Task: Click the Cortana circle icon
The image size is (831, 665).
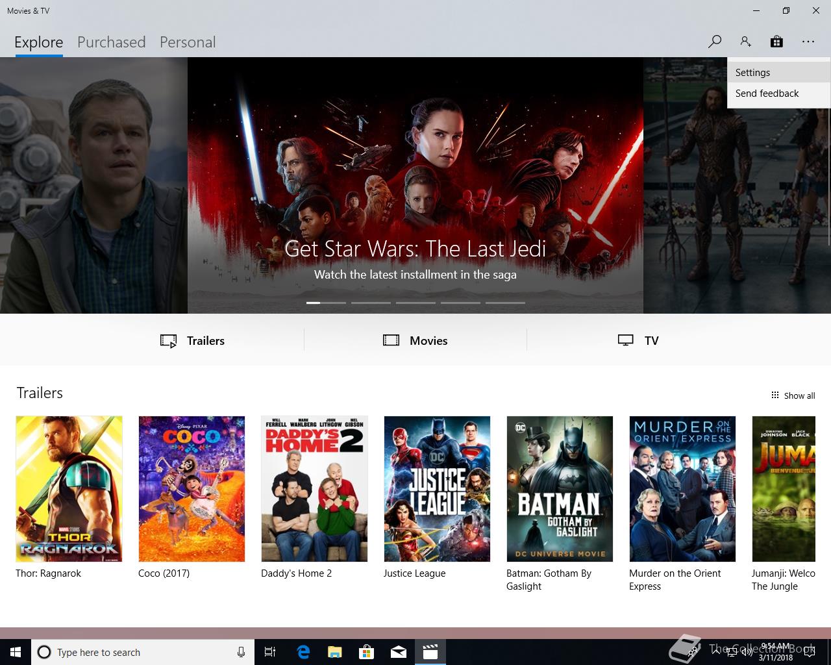Action: (44, 652)
